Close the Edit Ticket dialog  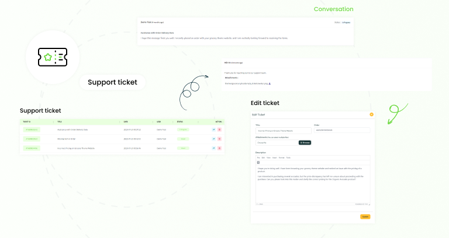[x=371, y=114]
